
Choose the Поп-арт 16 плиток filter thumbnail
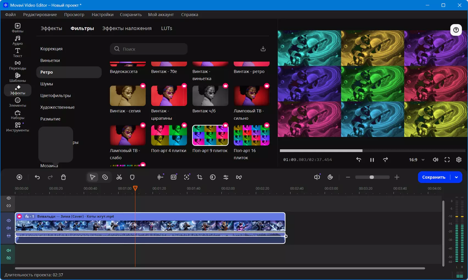pos(252,135)
